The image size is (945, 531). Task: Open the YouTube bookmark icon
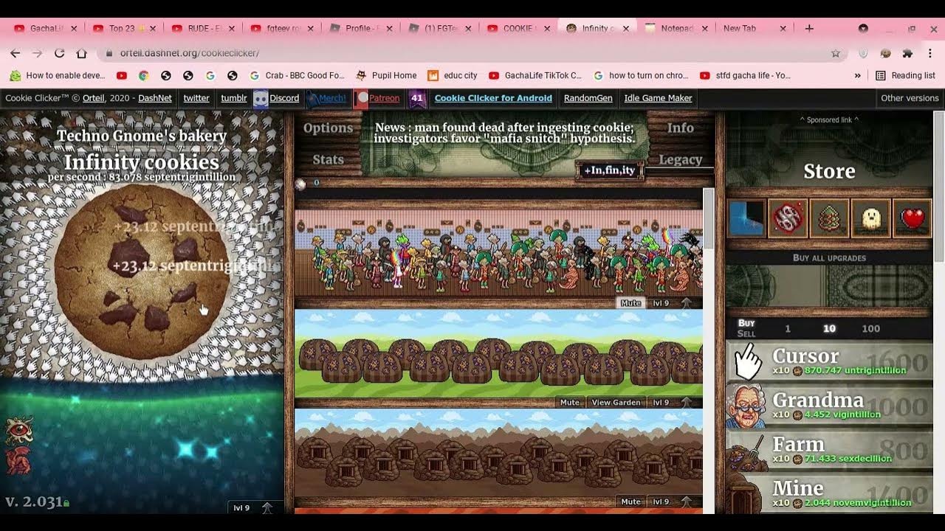coord(122,75)
